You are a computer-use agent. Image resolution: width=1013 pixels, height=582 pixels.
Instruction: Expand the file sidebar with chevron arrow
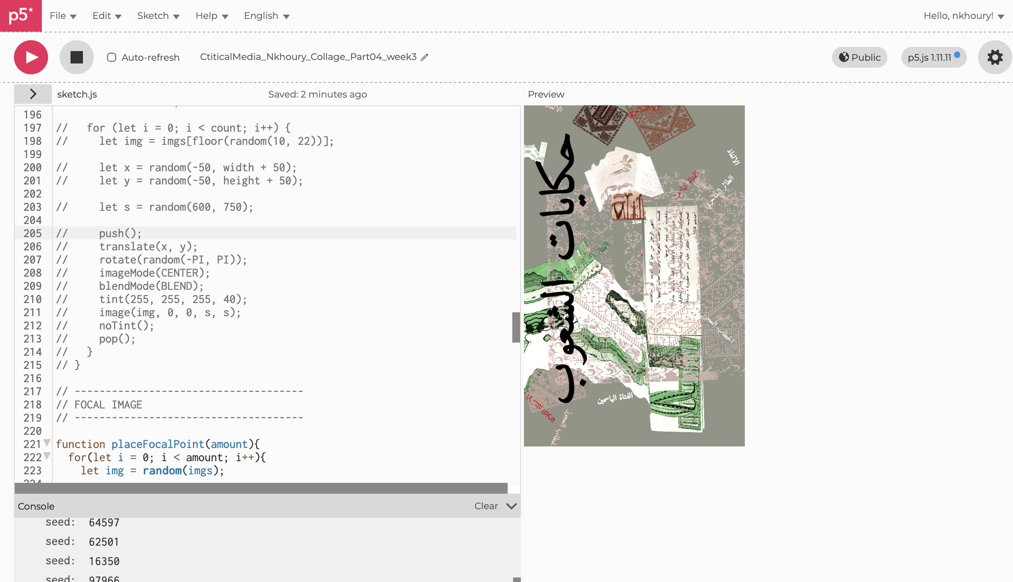coord(33,94)
